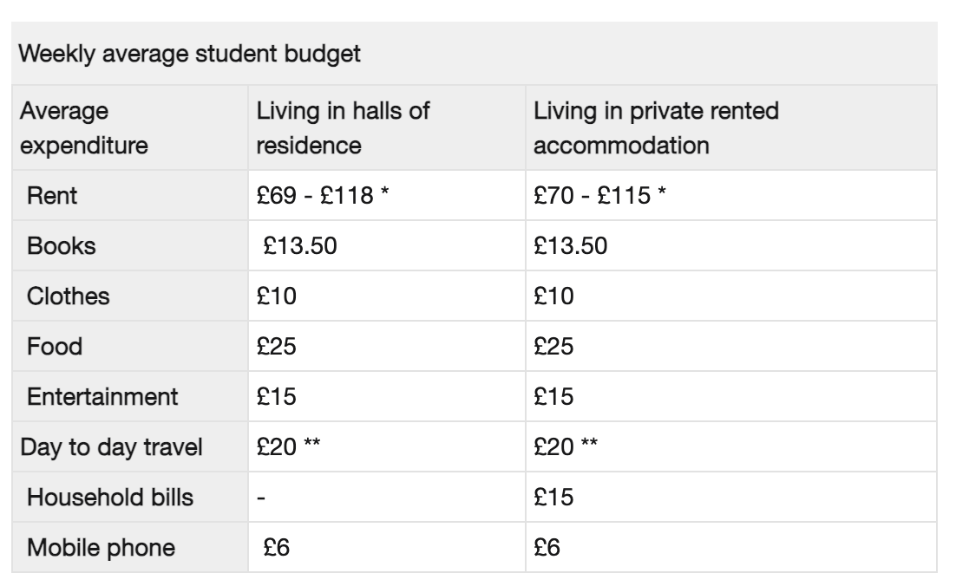This screenshot has width=956, height=586.
Task: Click the "Weekly average student budget" table title
Action: click(189, 54)
